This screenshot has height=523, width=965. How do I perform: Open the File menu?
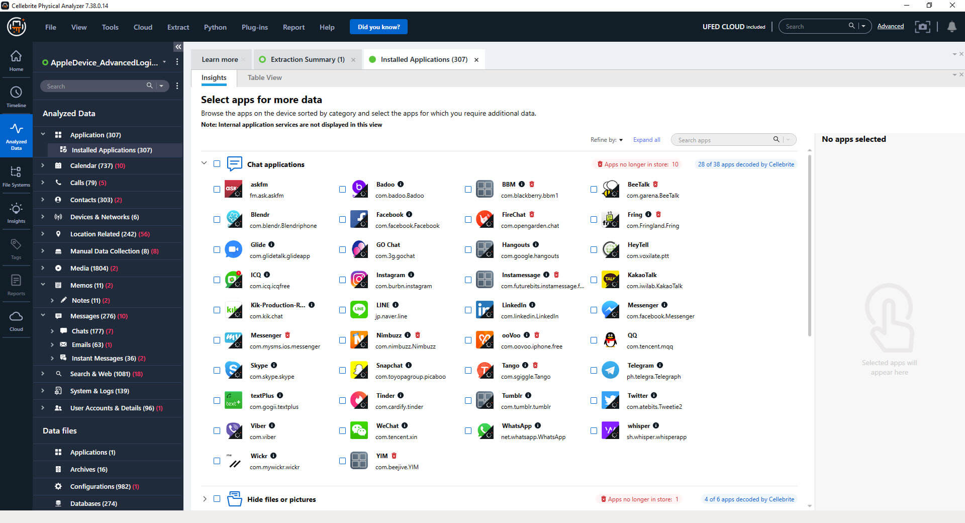(50, 27)
